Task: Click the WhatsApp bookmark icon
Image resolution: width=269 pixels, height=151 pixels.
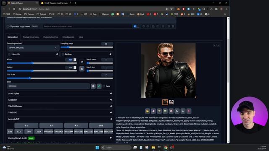Action: (x=113, y=14)
